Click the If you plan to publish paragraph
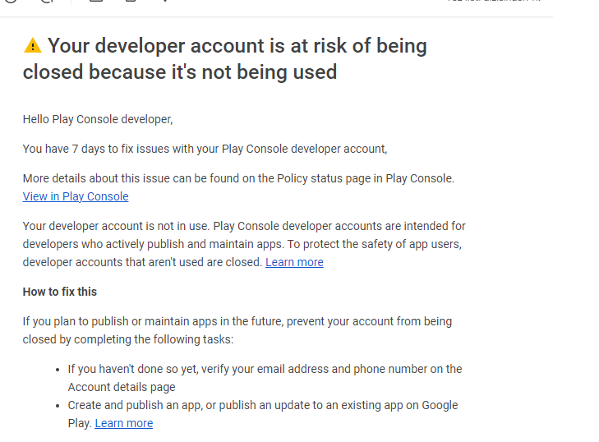This screenshot has width=599, height=442. [237, 330]
